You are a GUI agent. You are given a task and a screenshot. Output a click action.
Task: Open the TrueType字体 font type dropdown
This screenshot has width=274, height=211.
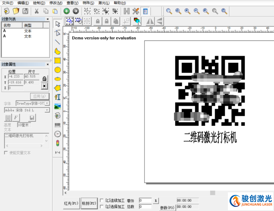point(47,103)
